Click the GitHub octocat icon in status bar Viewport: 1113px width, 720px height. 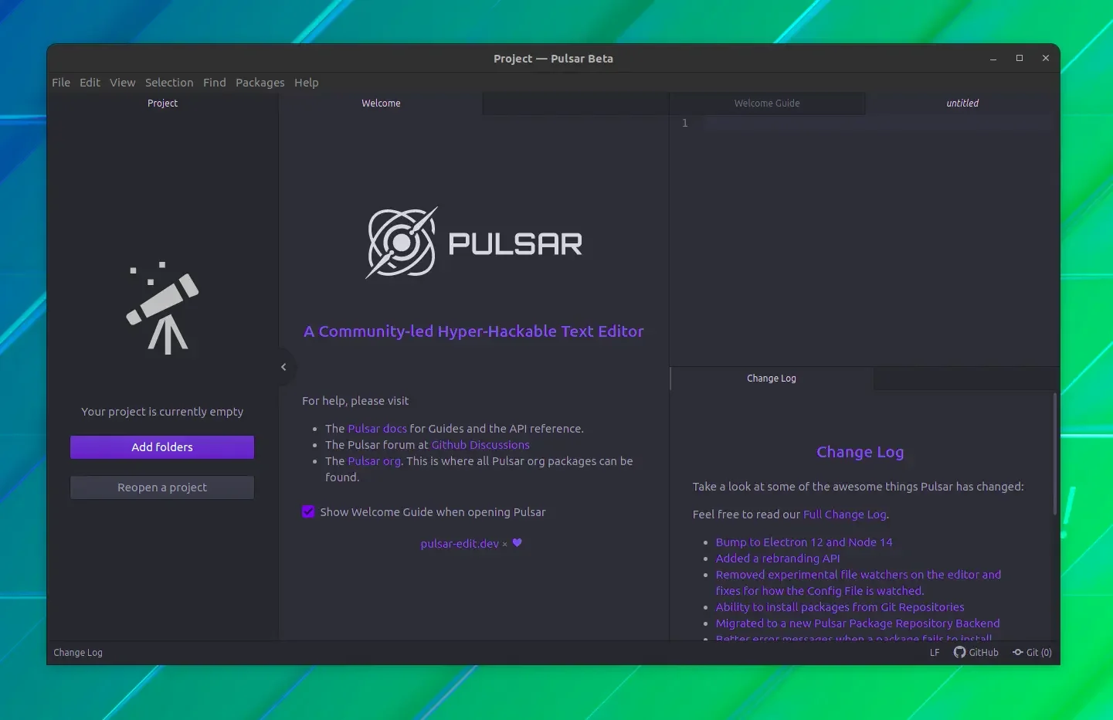tap(959, 652)
